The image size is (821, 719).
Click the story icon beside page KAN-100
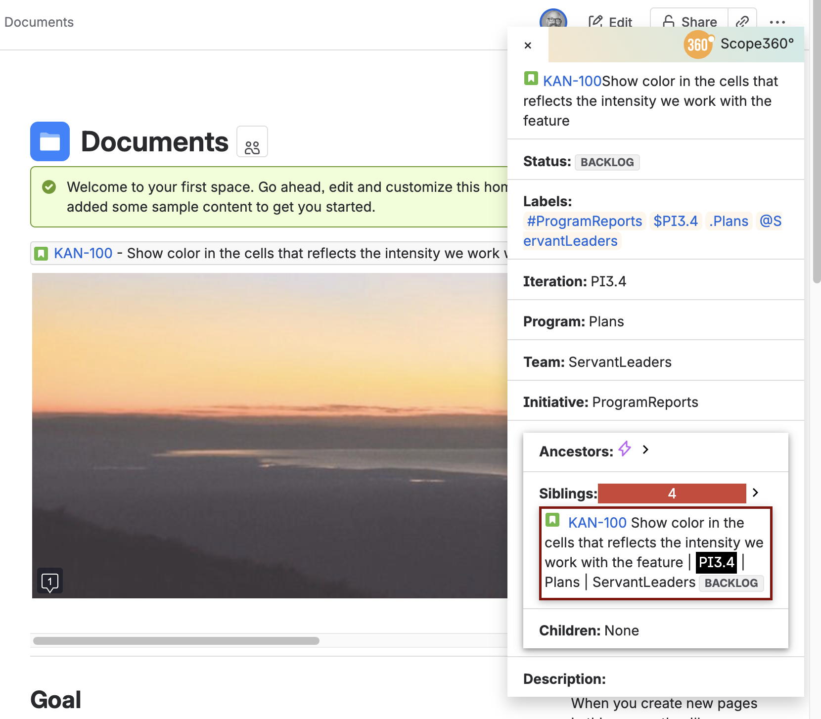click(41, 254)
